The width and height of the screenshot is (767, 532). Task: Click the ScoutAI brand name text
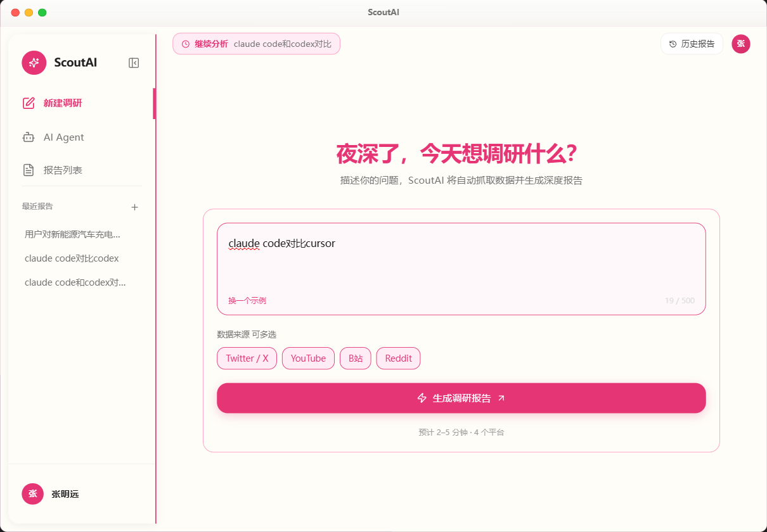pyautogui.click(x=75, y=63)
